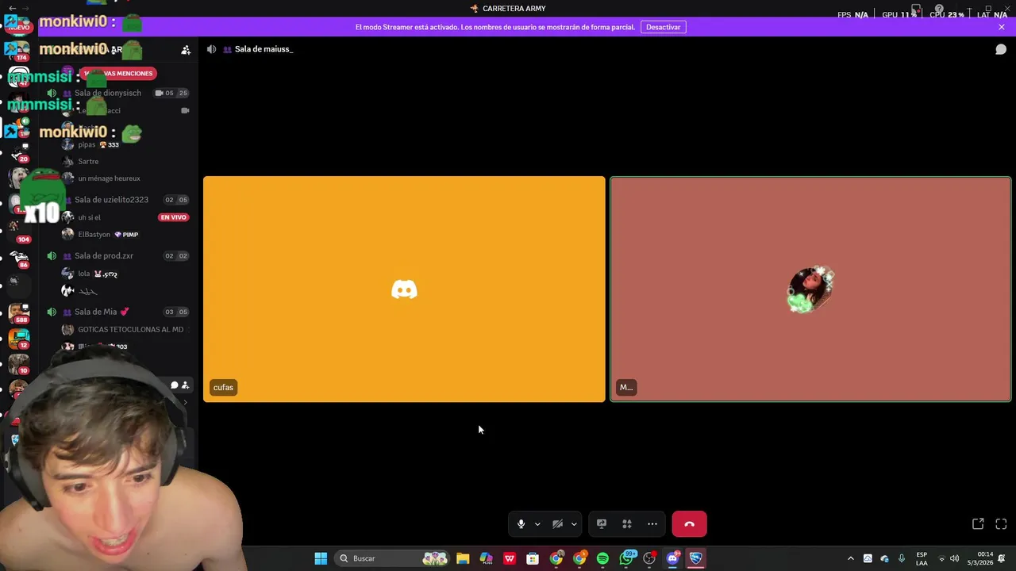
Task: Click the Desactivar streamer mode button
Action: click(663, 27)
